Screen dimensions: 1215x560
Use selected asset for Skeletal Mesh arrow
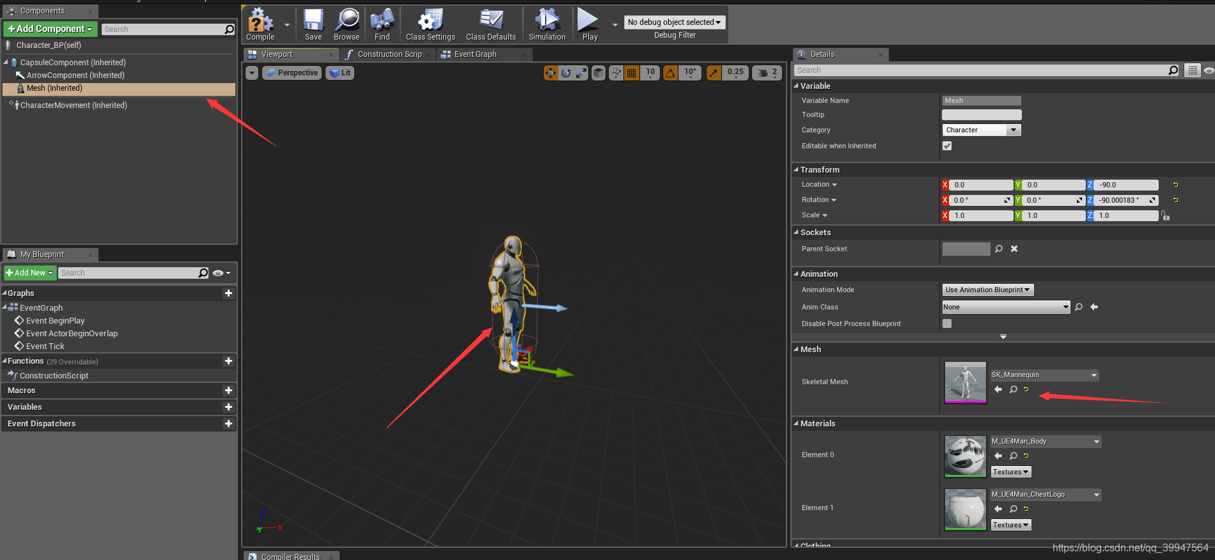pyautogui.click(x=998, y=389)
